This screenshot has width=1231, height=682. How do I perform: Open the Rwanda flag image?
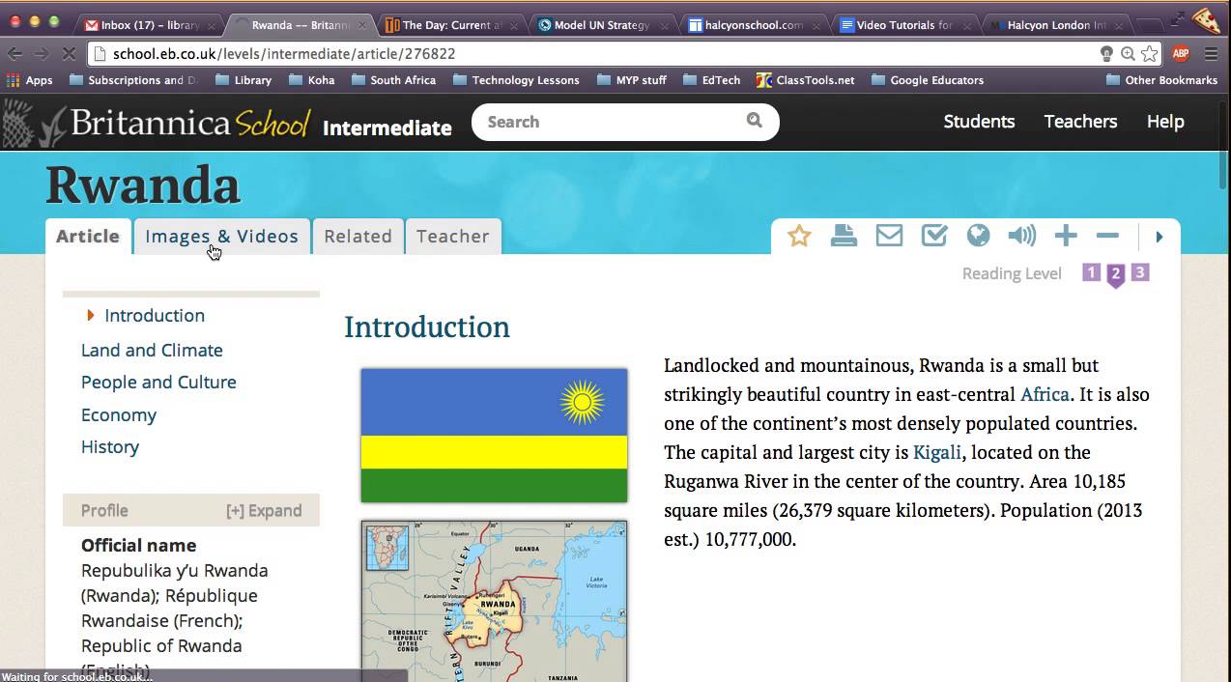tap(494, 435)
